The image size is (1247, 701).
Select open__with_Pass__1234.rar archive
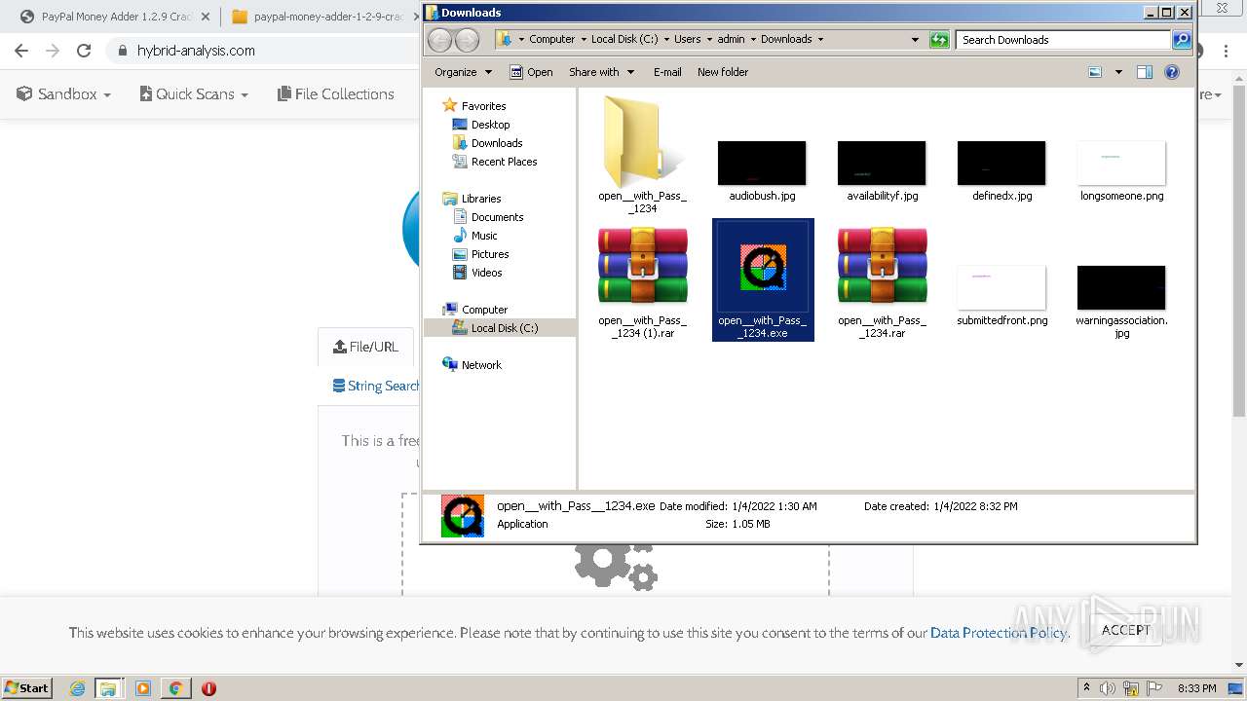[882, 280]
